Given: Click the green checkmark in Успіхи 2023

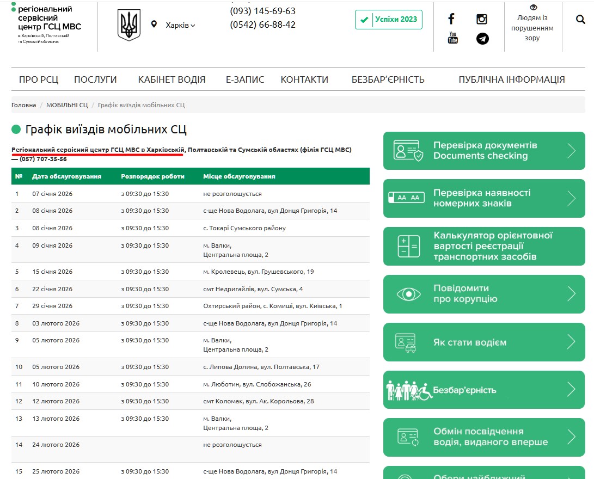Looking at the screenshot, I should pos(364,20).
